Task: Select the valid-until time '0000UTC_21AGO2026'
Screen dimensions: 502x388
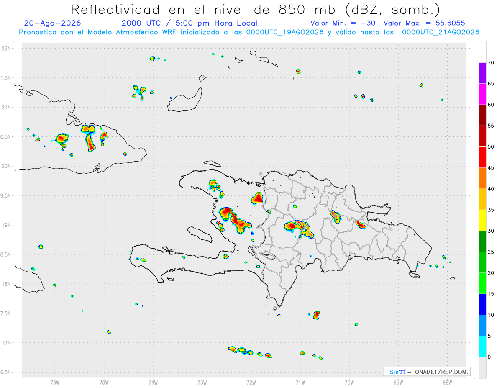Action: (x=441, y=32)
